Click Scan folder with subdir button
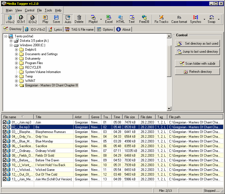The height and width of the screenshot is (194, 225). click(197, 63)
